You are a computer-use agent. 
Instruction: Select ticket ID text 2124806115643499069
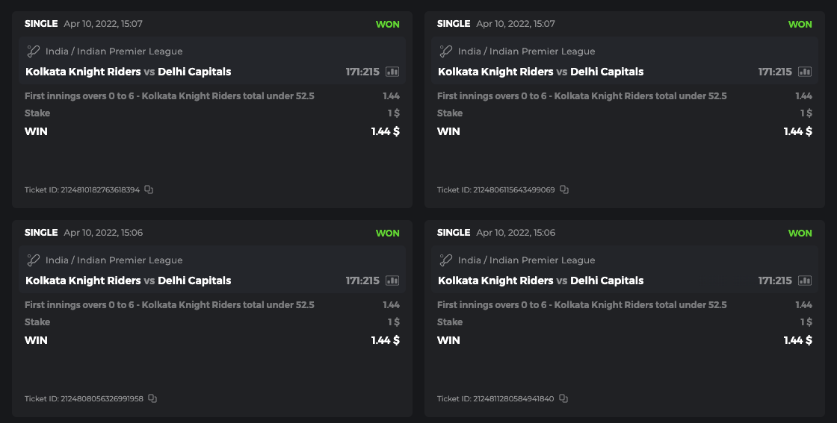tap(513, 189)
